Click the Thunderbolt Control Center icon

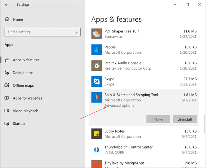point(97,150)
